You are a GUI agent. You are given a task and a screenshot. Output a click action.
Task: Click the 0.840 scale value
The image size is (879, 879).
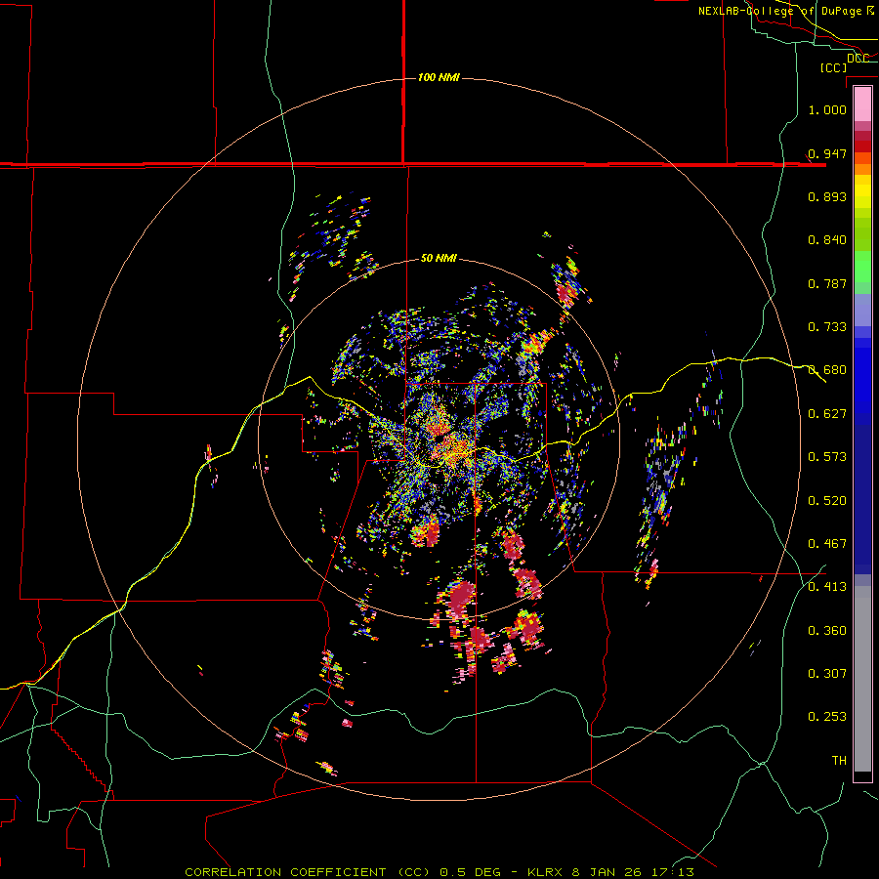pyautogui.click(x=827, y=240)
